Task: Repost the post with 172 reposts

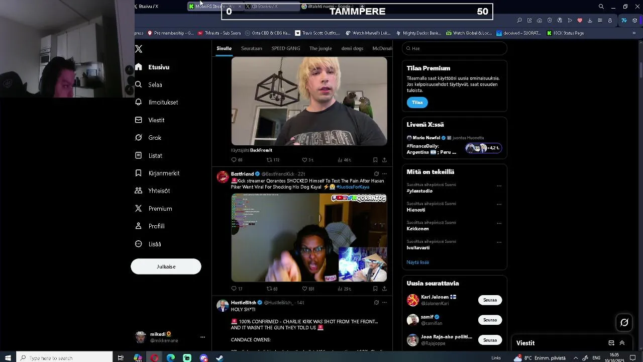Action: coord(272,160)
